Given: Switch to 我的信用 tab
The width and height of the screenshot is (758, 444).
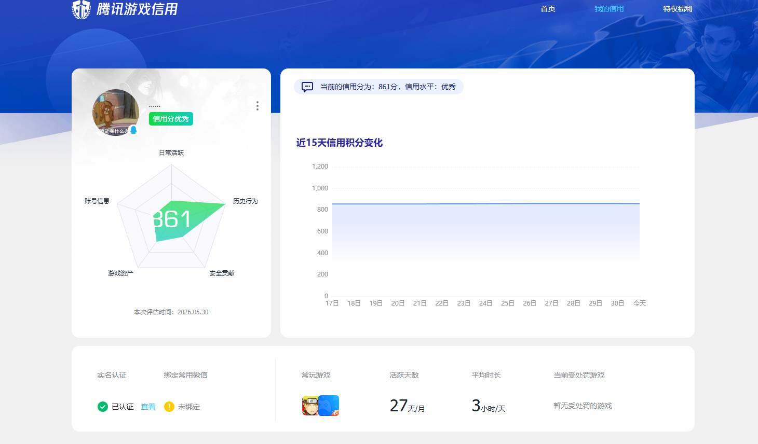Looking at the screenshot, I should [609, 9].
